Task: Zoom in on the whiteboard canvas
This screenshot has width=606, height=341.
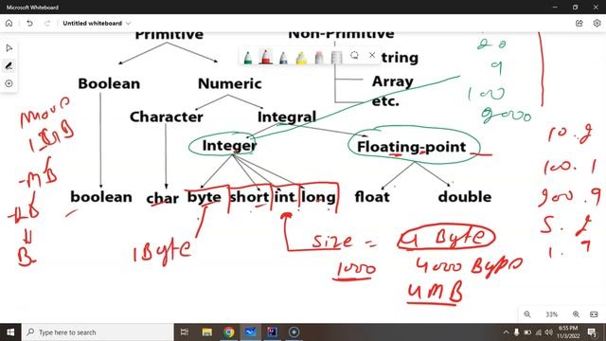Action: pyautogui.click(x=576, y=314)
